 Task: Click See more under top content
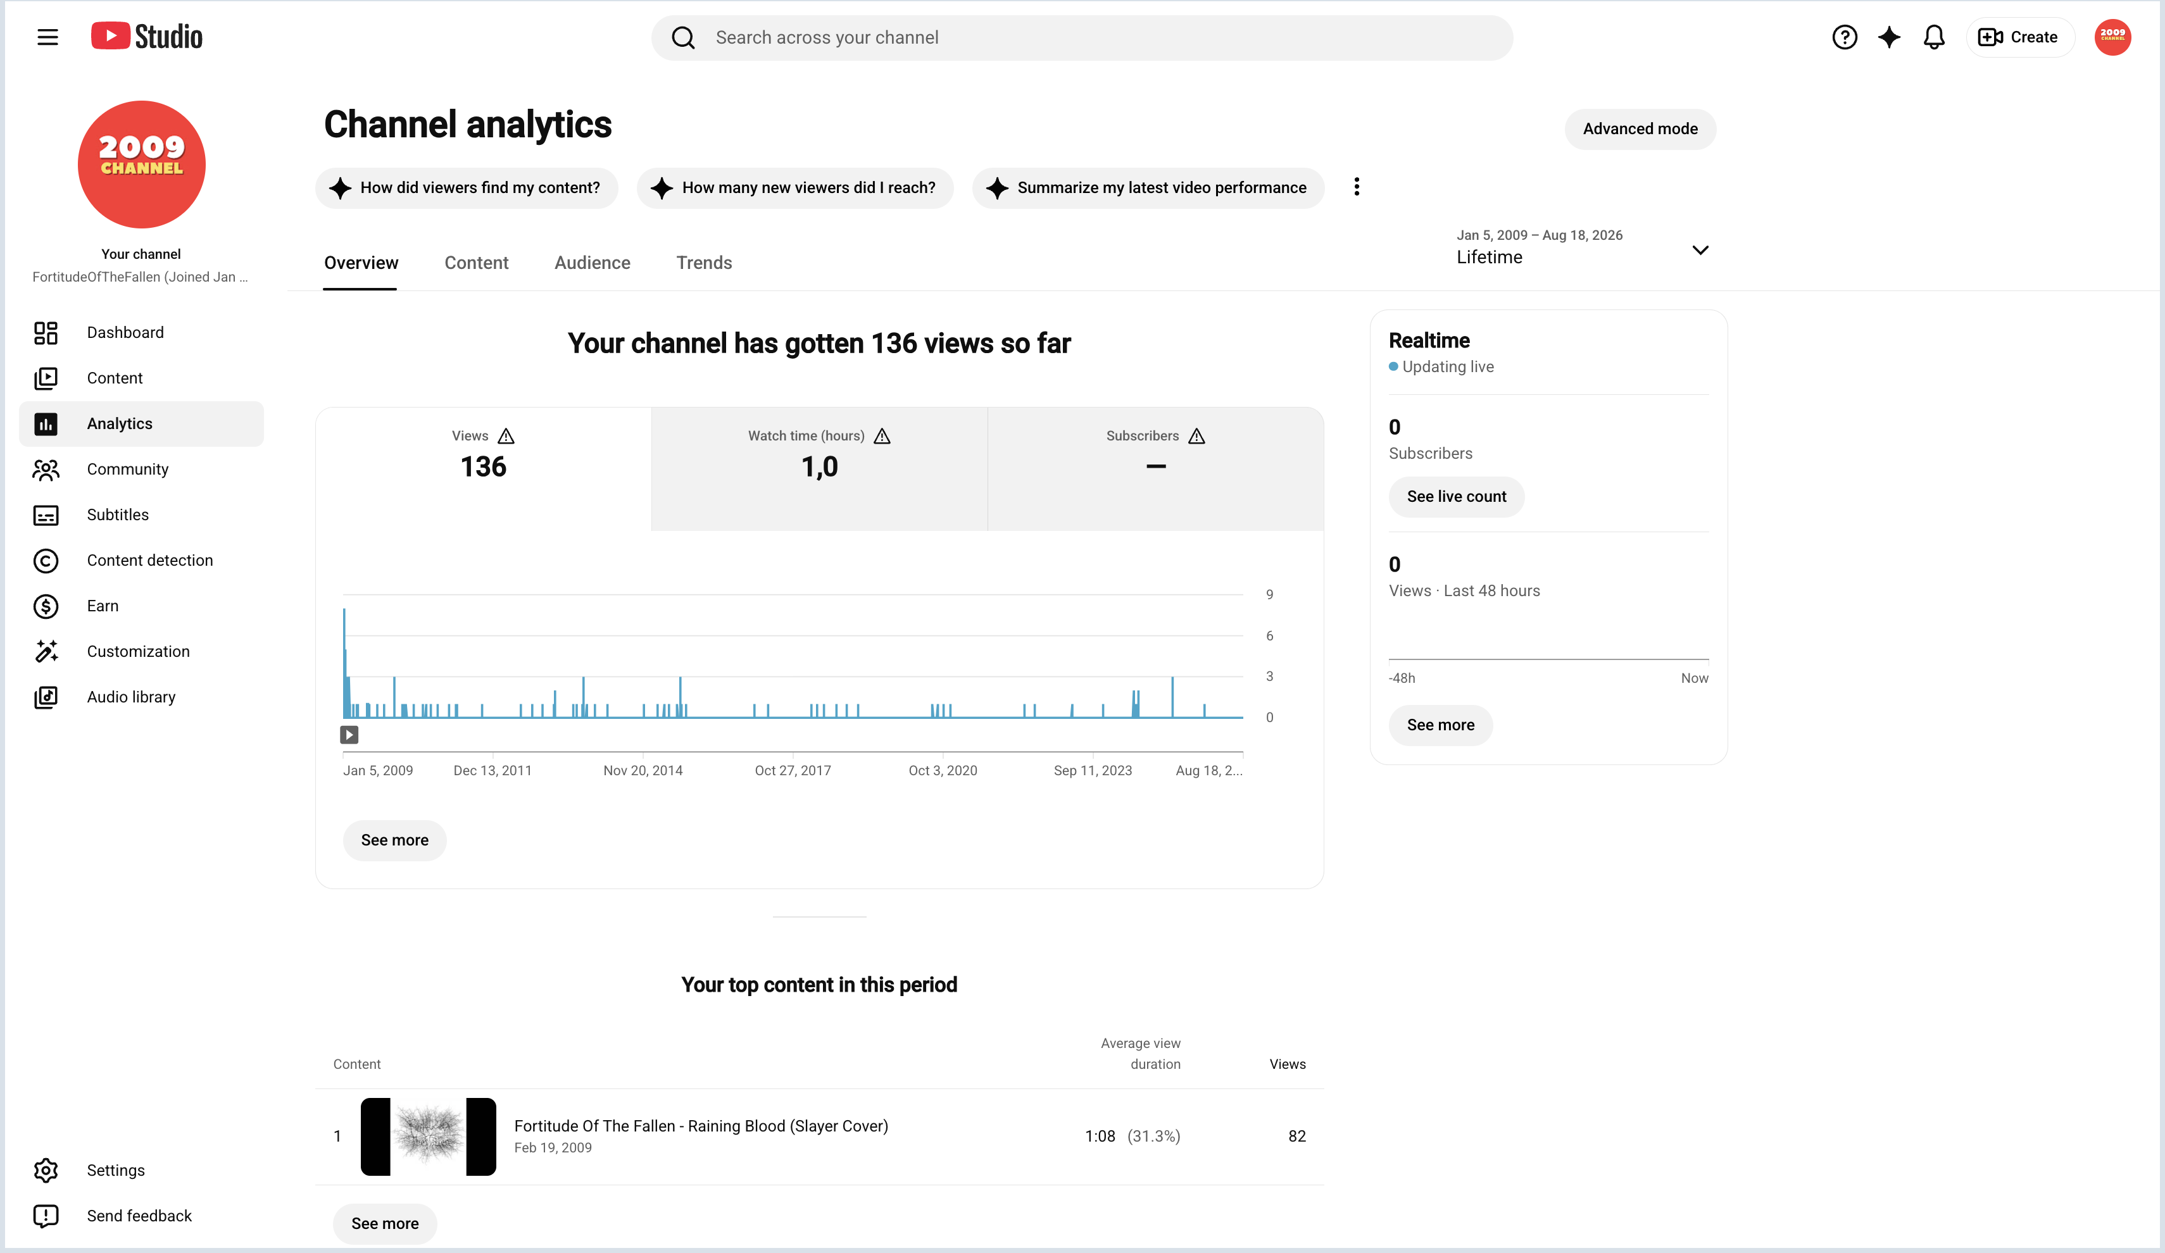coord(385,1223)
